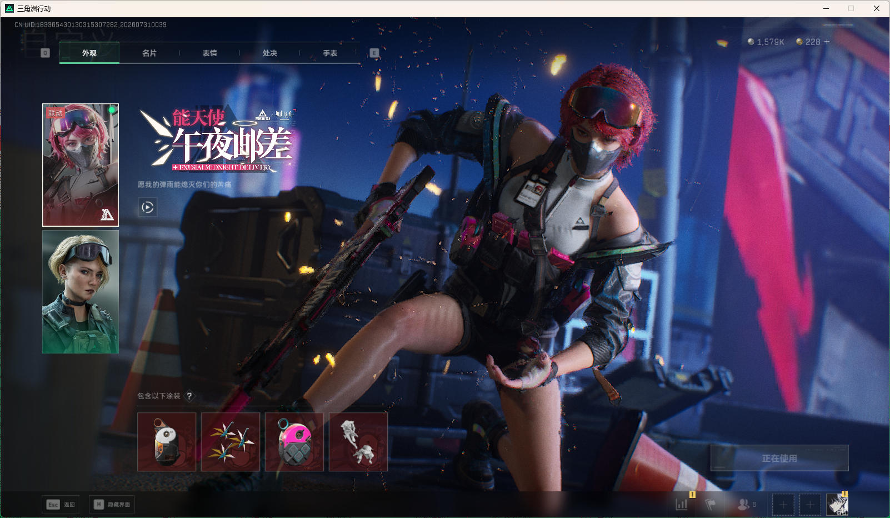
Task: Open the player avatar profile
Action: [837, 505]
